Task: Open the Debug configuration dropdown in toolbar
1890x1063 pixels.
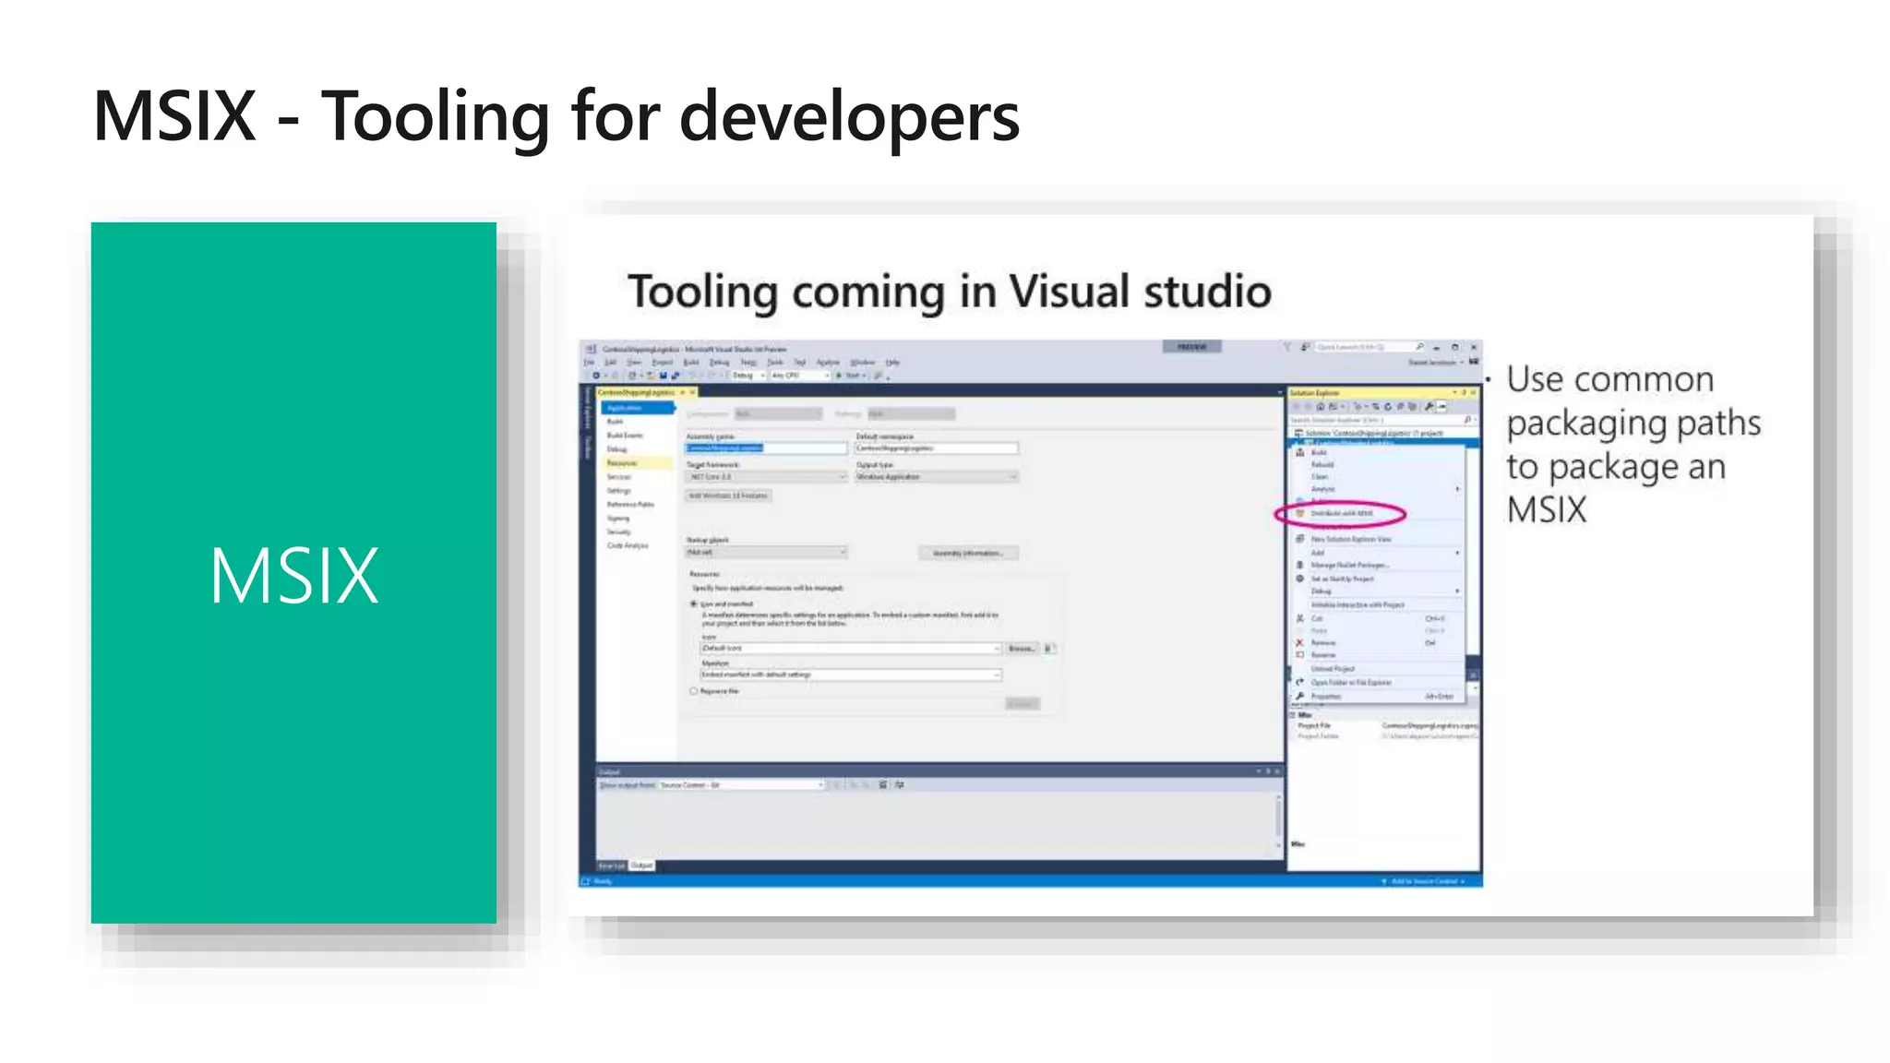Action: [748, 376]
